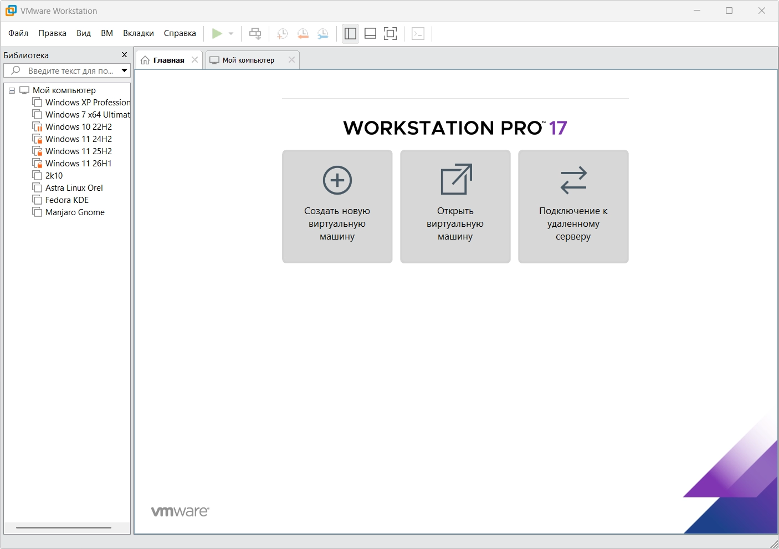Open the snapshot manager wrench-clock icon
This screenshot has width=779, height=549.
(323, 34)
